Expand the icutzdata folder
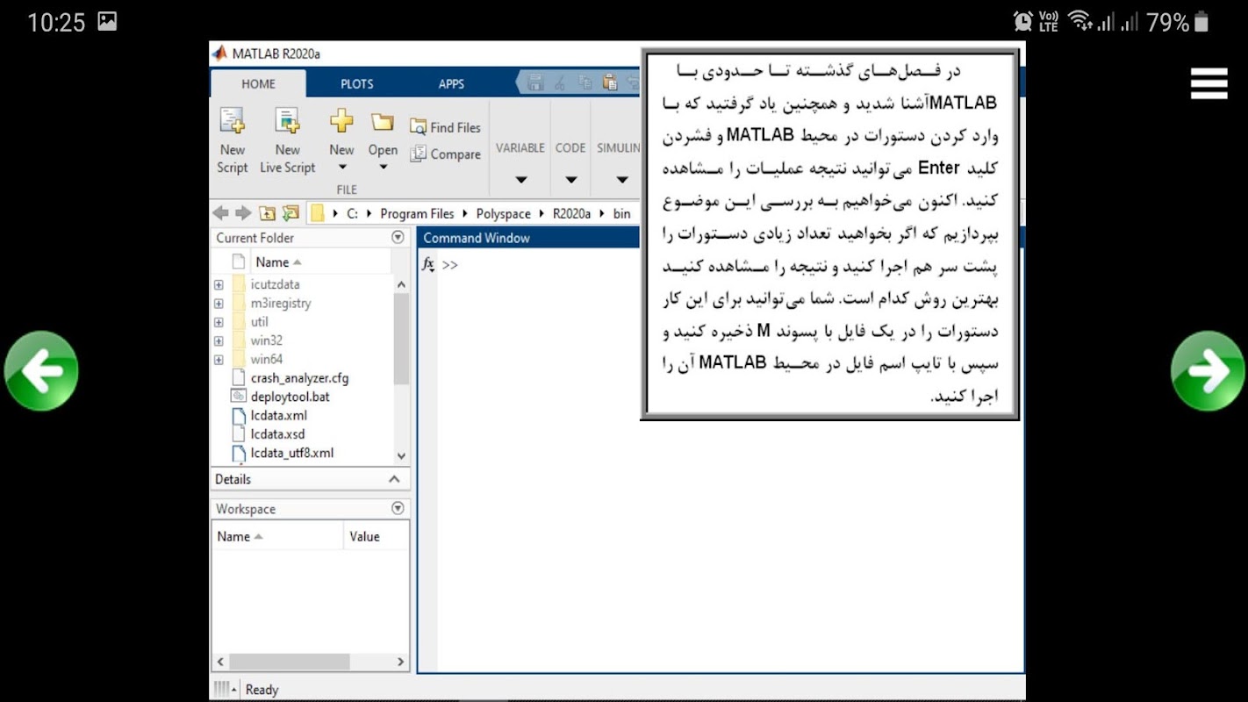Image resolution: width=1248 pixels, height=702 pixels. pos(219,284)
